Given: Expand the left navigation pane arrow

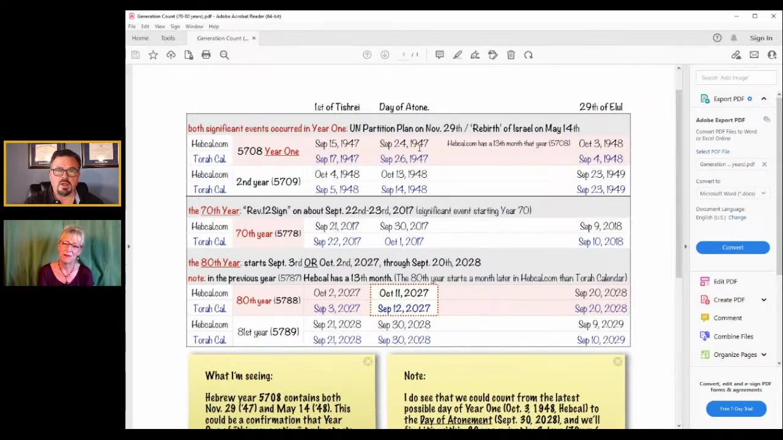Looking at the screenshot, I should [x=128, y=247].
